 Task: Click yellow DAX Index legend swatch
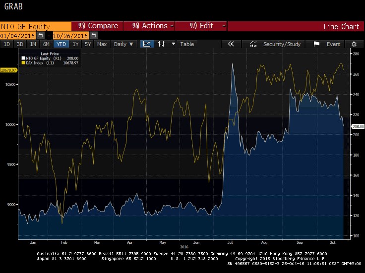tap(23, 63)
